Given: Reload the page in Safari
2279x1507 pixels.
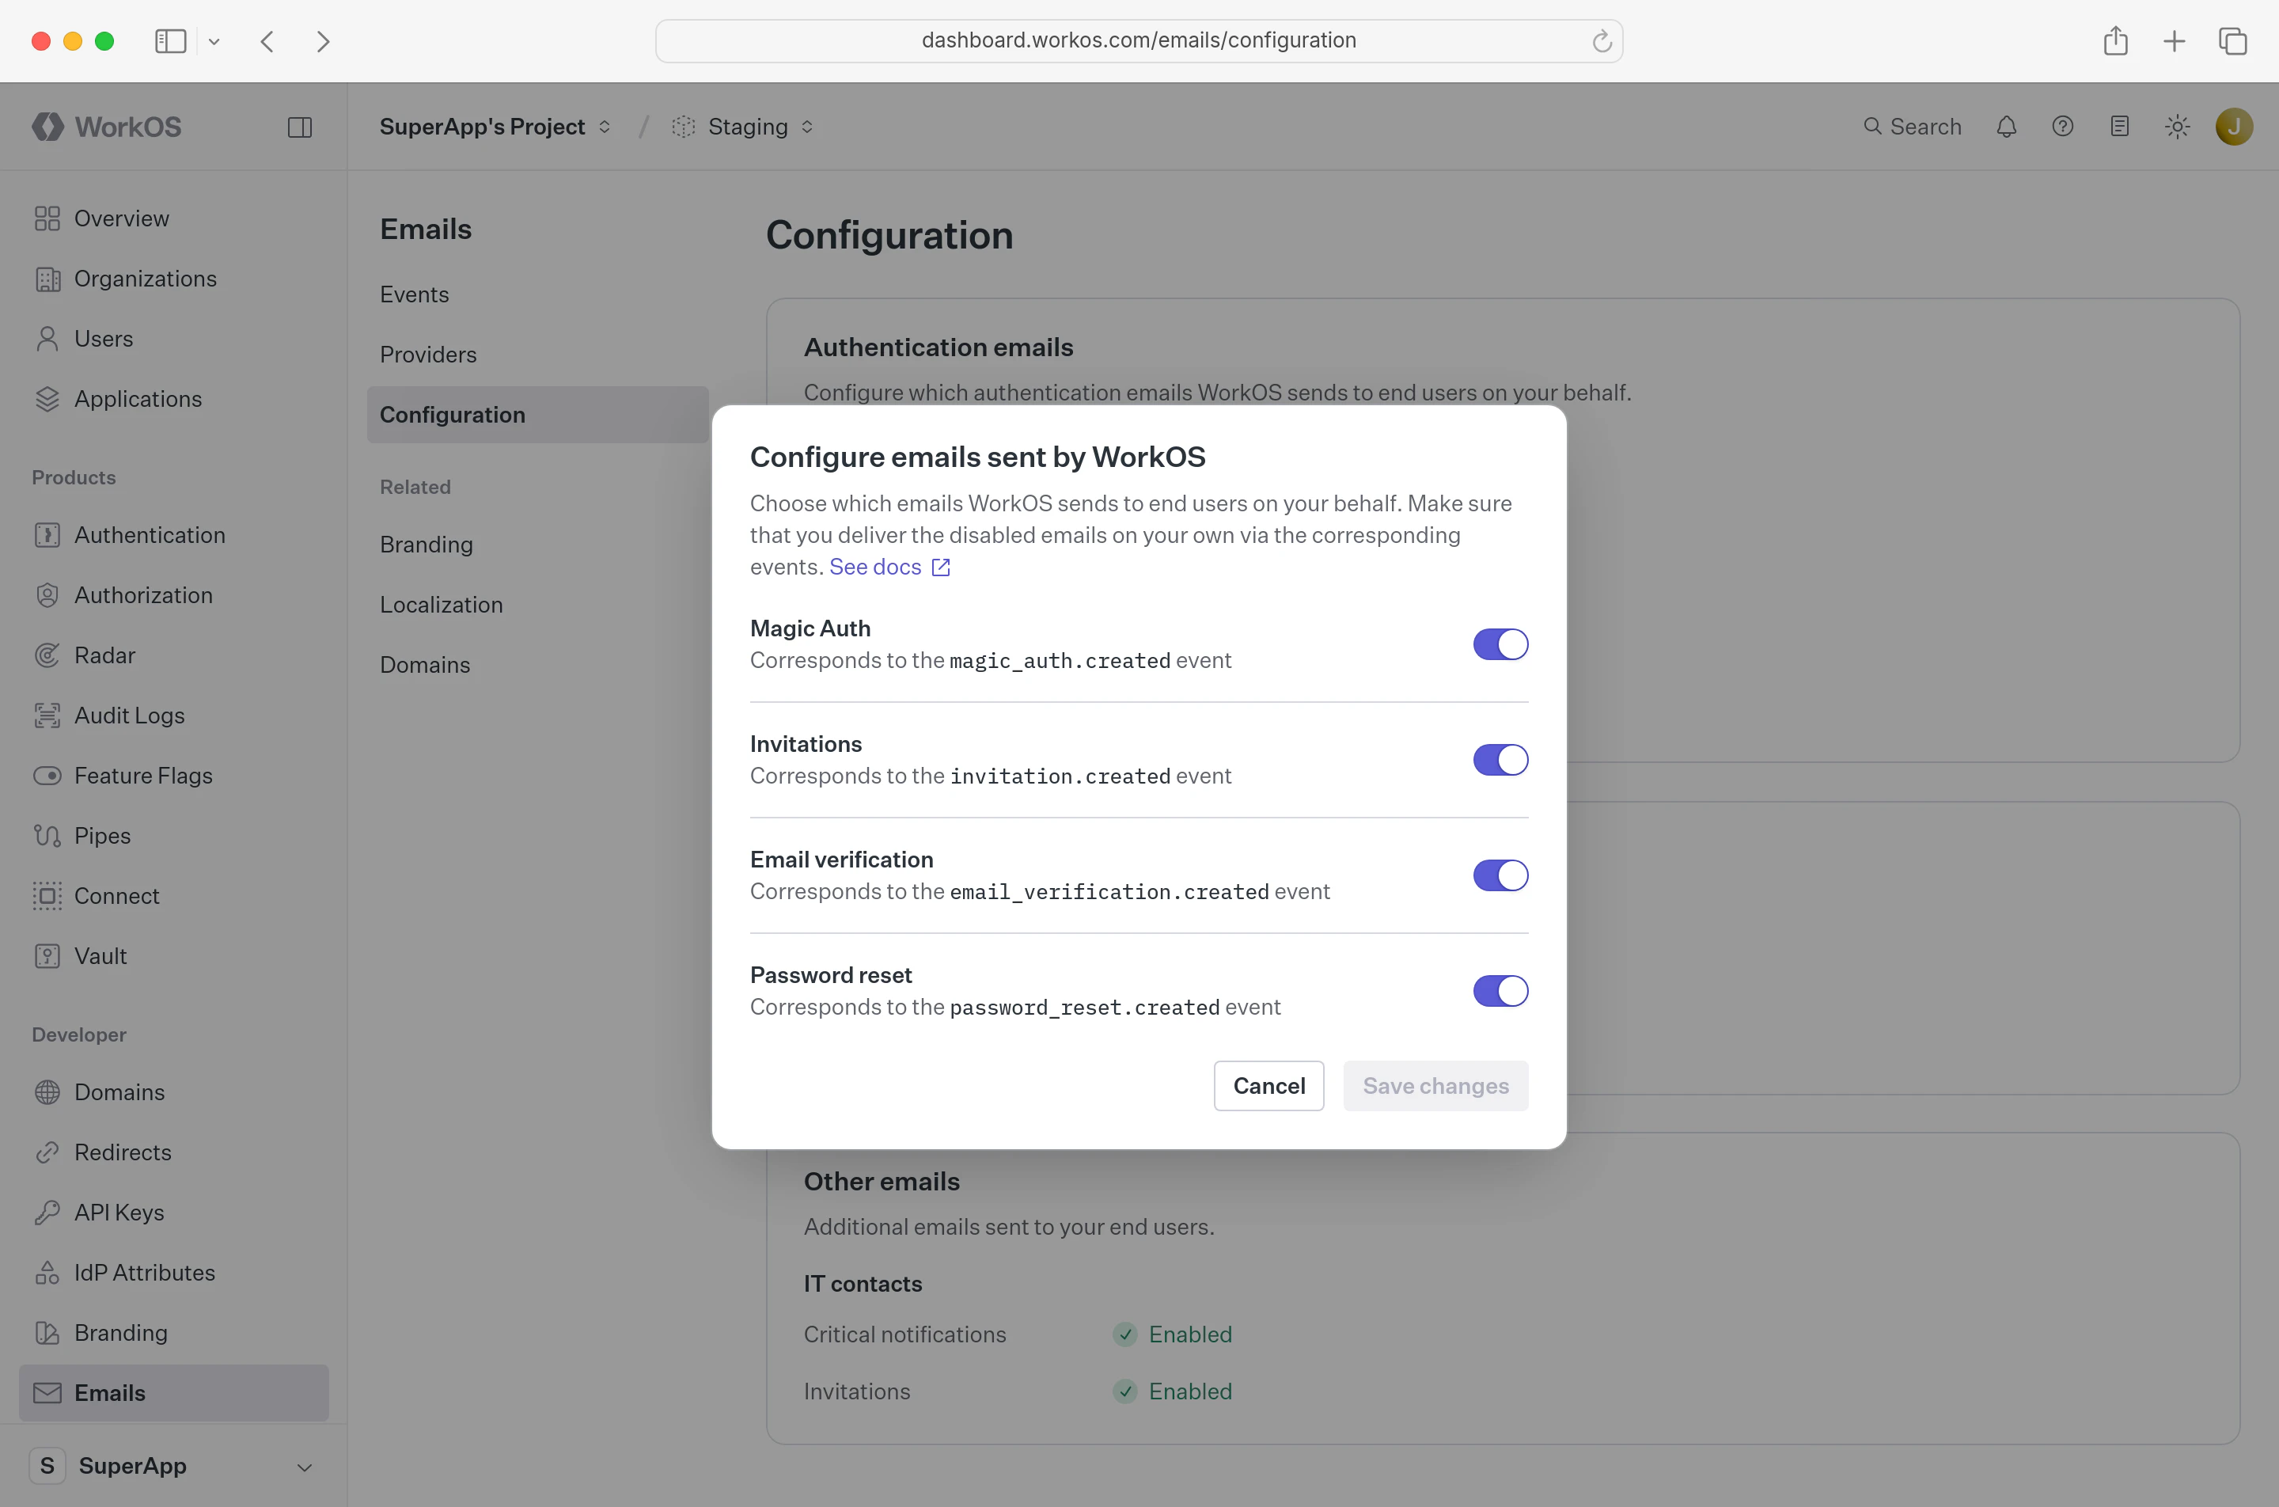Looking at the screenshot, I should 1601,40.
